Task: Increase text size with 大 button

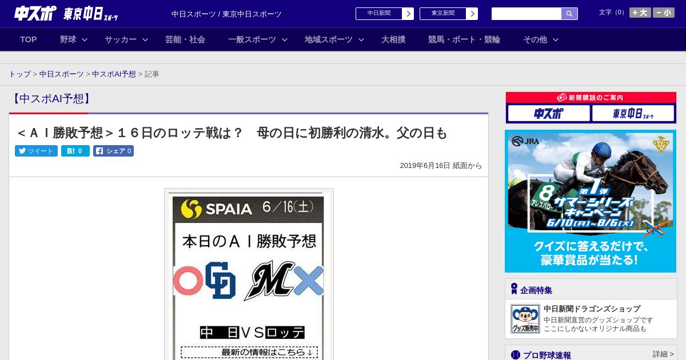Action: click(640, 13)
